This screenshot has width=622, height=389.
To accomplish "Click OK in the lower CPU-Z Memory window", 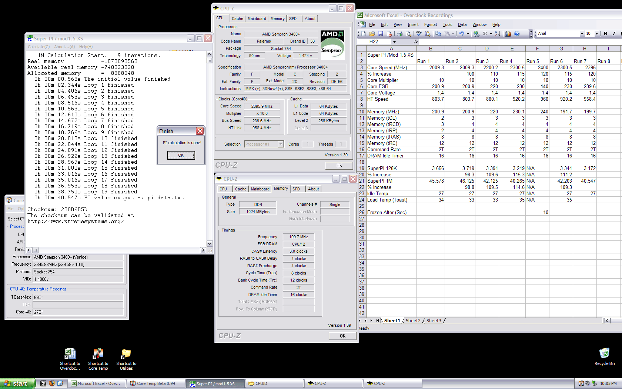I will (342, 336).
